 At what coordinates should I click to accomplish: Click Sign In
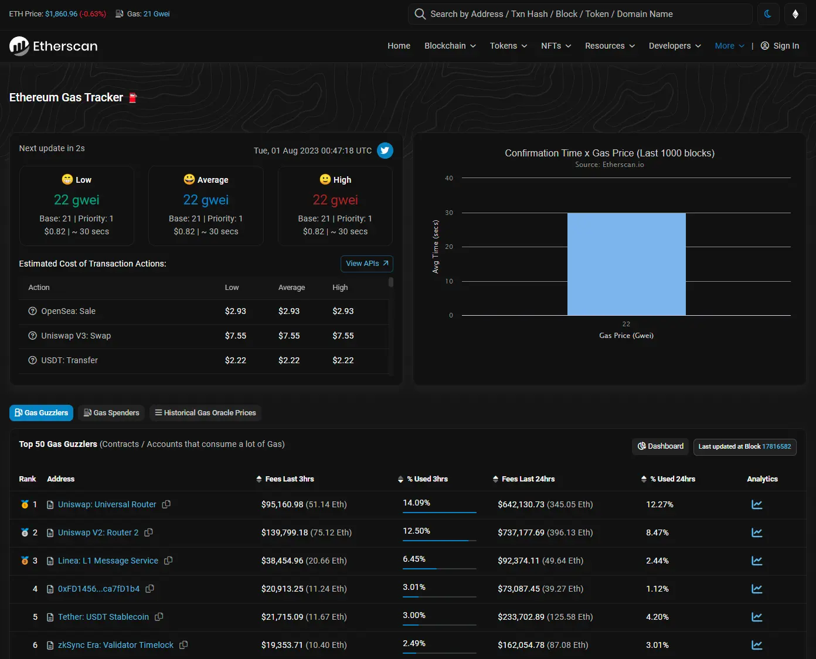pyautogui.click(x=780, y=46)
